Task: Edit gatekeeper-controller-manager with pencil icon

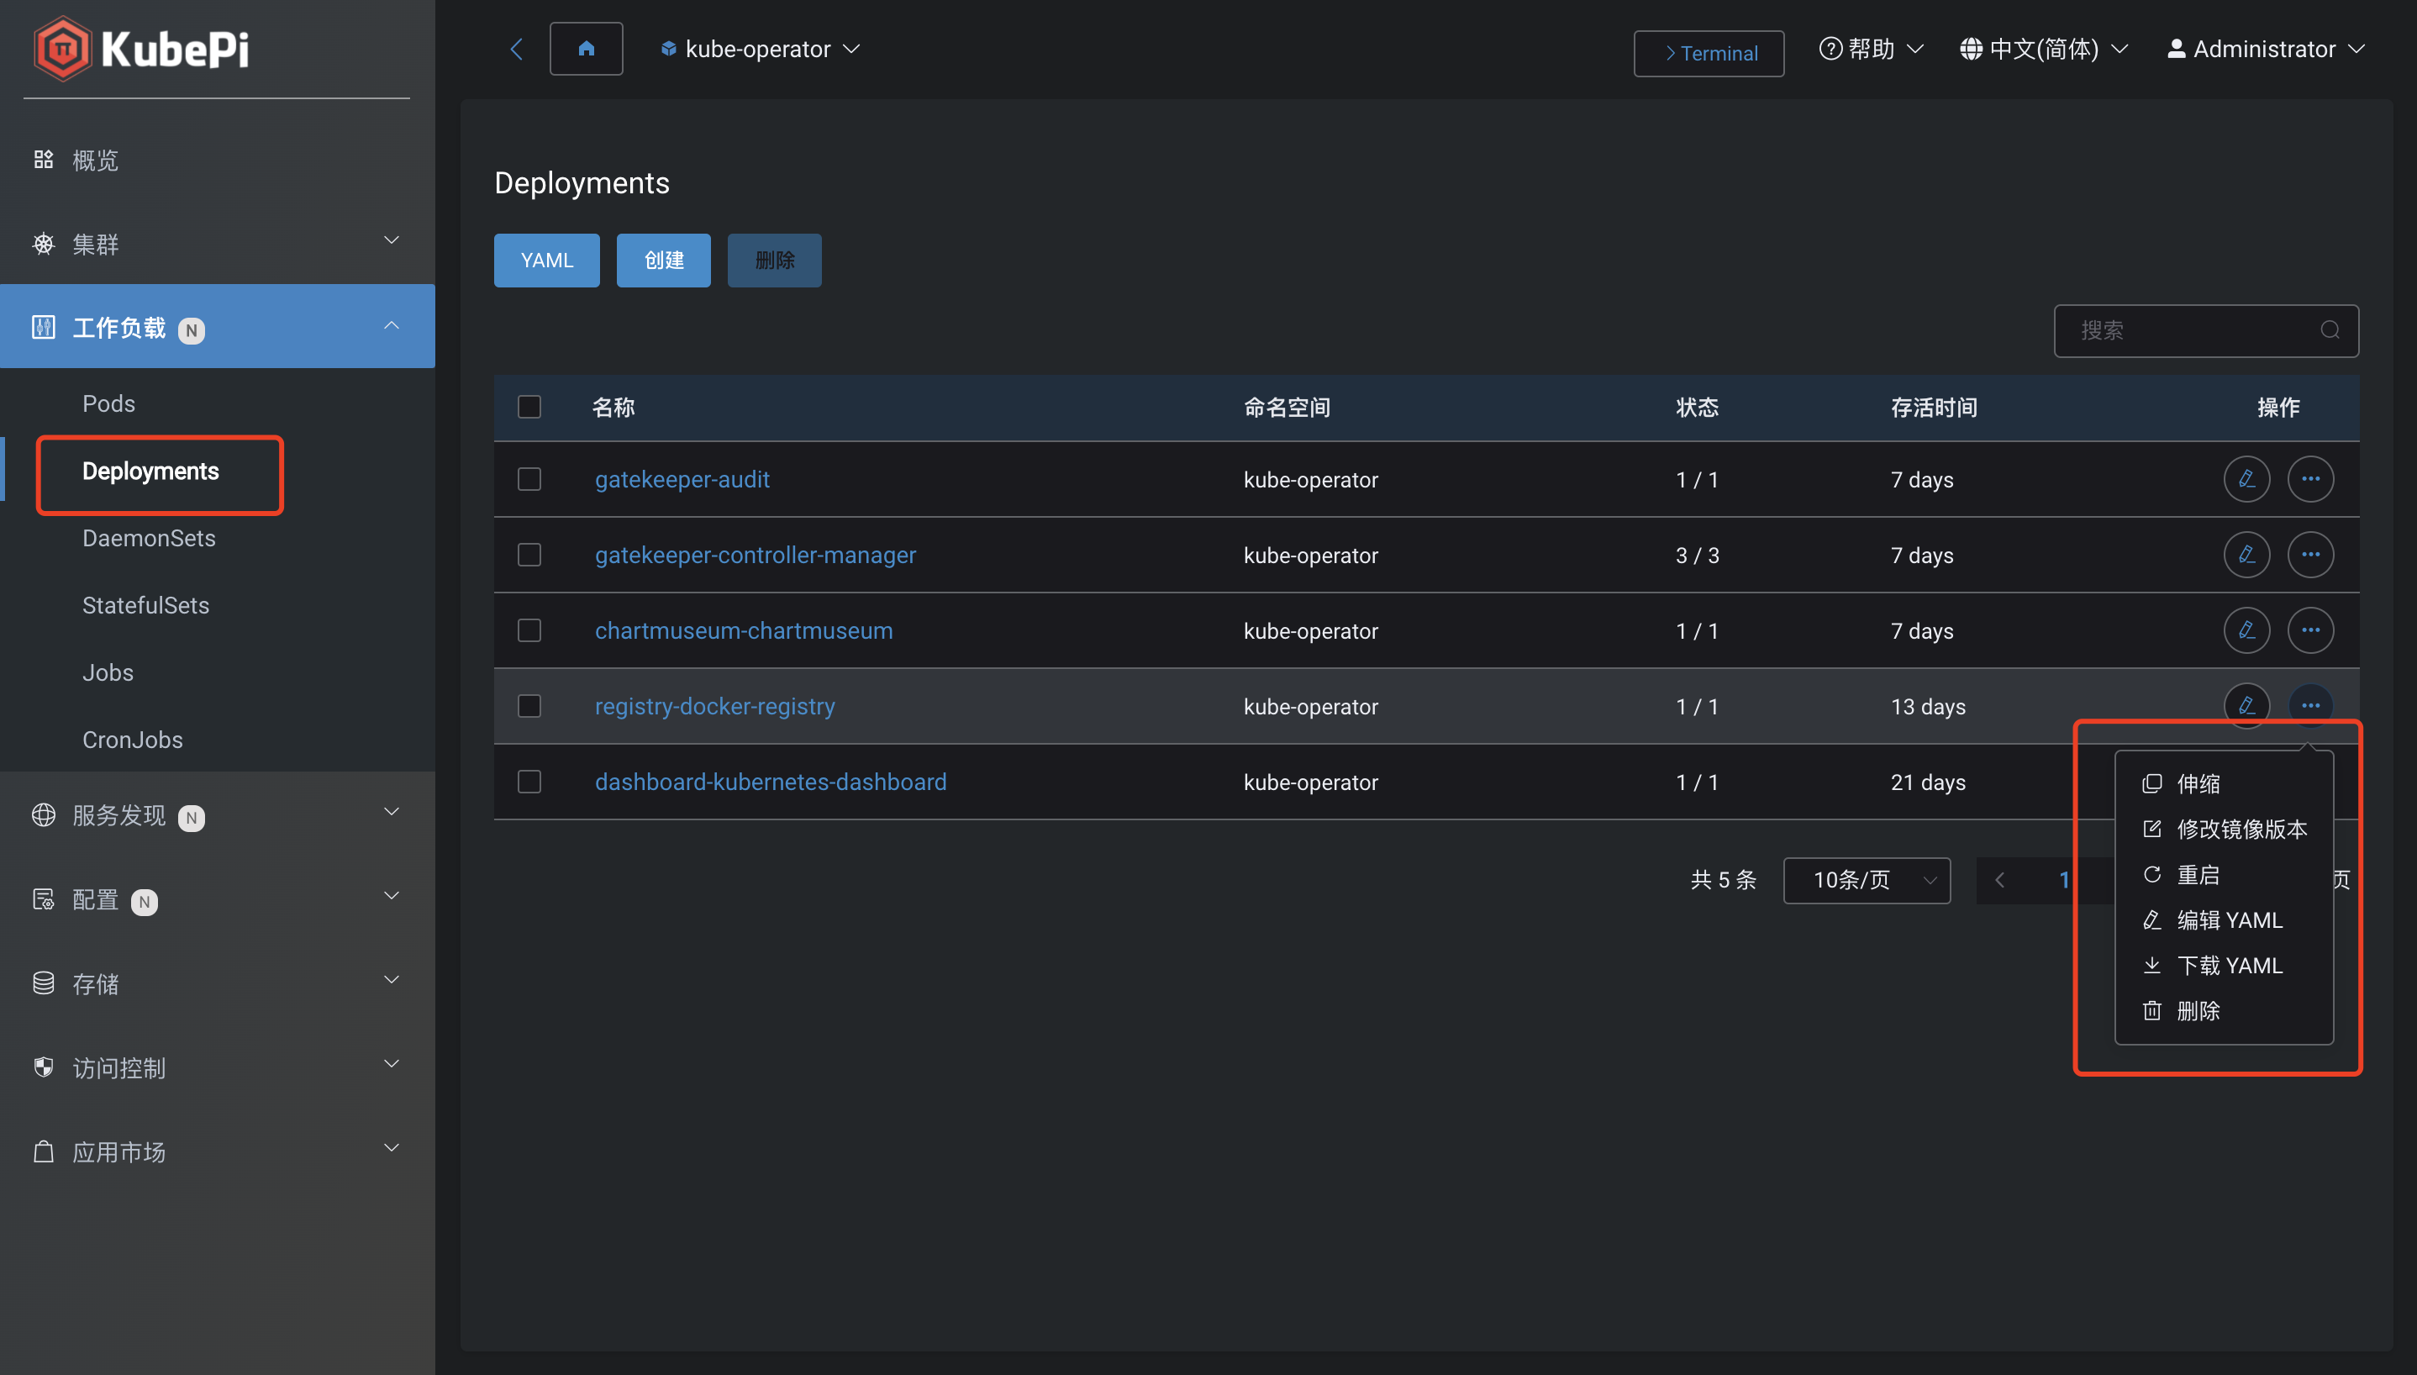Action: pyautogui.click(x=2246, y=555)
